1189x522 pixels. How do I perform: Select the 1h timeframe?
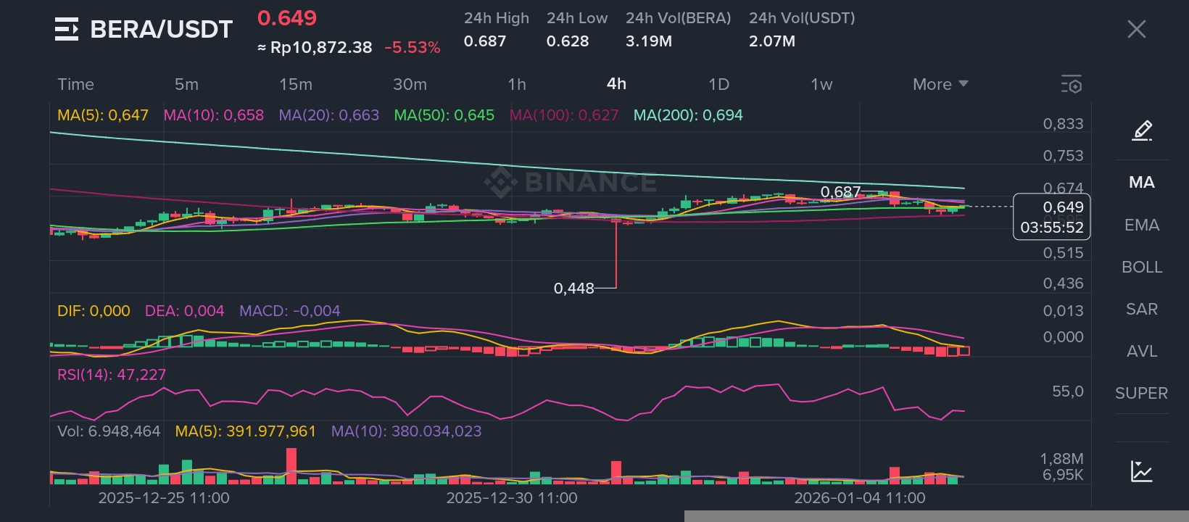point(517,84)
